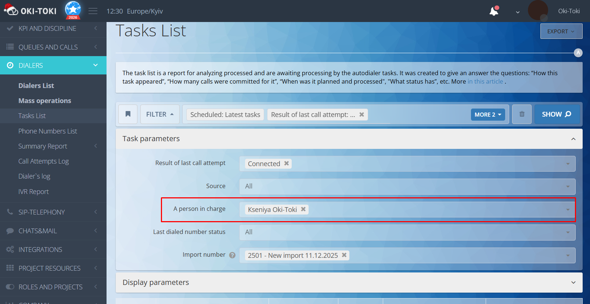Open the Last dialed number status dropdown
590x304 pixels.
pyautogui.click(x=407, y=232)
